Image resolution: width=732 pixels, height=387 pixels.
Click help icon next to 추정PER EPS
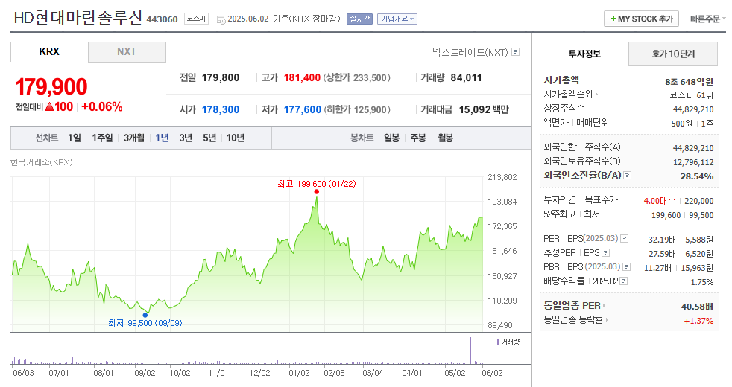[606, 253]
